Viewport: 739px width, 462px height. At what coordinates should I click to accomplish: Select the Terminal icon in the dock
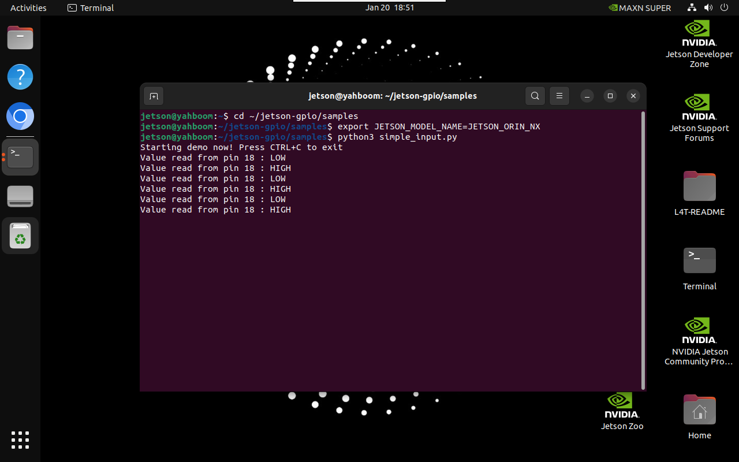coord(20,157)
